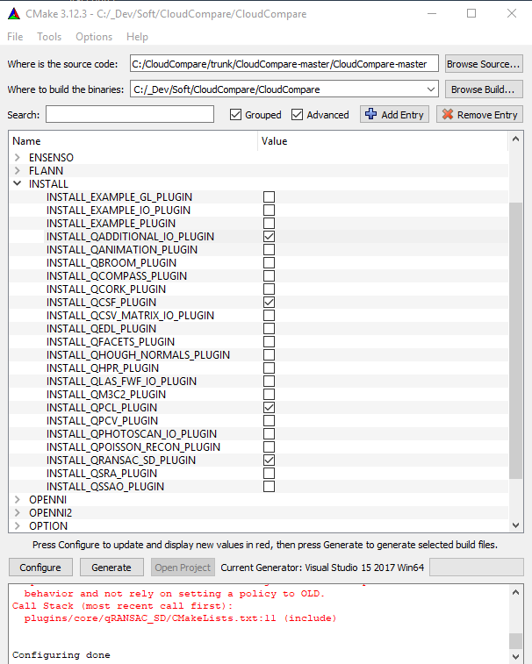Click the Configure button
Screen dimensions: 532x664
(40, 568)
